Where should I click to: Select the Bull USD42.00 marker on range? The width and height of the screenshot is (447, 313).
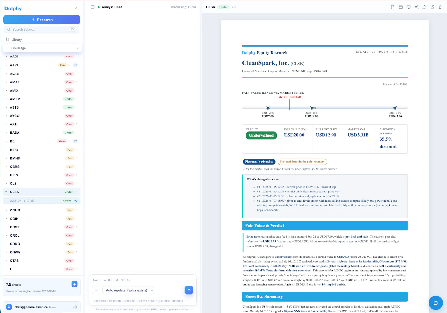click(x=395, y=108)
